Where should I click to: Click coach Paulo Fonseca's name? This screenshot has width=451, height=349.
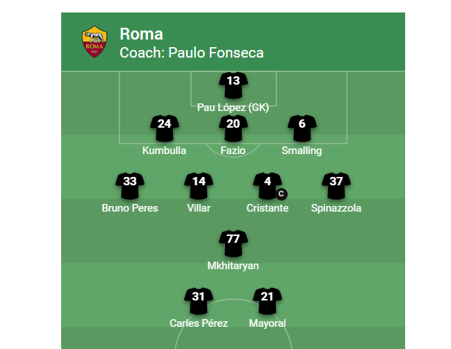(x=216, y=53)
